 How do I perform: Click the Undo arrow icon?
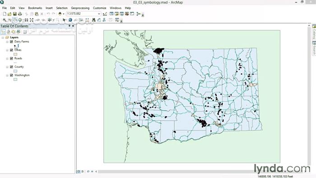tap(48, 14)
